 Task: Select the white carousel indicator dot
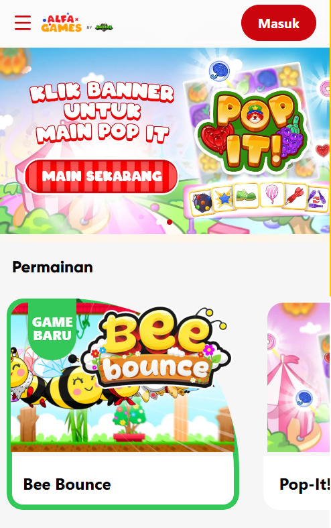click(x=159, y=222)
